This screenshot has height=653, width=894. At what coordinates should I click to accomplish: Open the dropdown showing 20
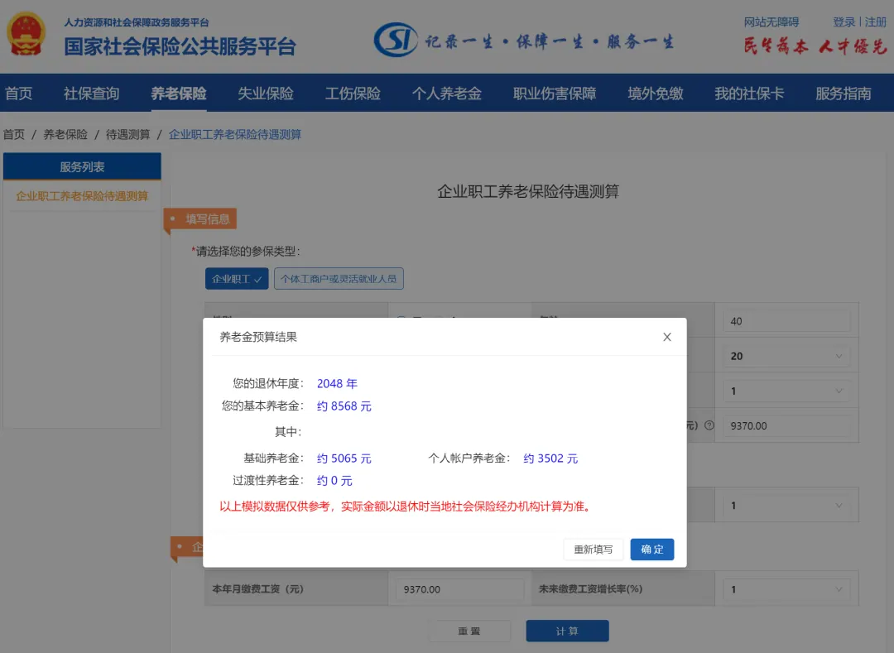coord(786,356)
